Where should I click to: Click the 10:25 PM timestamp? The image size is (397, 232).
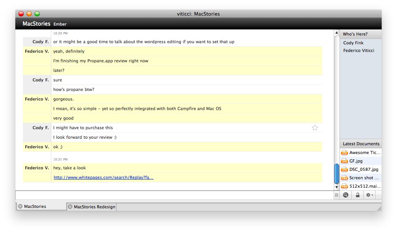click(60, 159)
